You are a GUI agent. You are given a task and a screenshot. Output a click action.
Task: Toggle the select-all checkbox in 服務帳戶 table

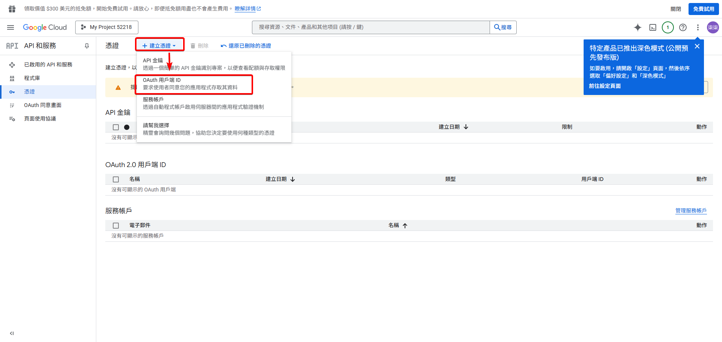click(x=116, y=225)
